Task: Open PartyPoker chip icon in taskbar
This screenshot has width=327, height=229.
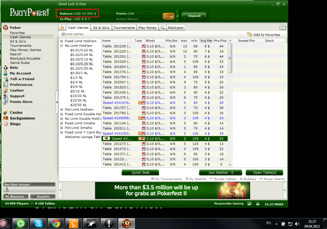Action: pos(127,224)
